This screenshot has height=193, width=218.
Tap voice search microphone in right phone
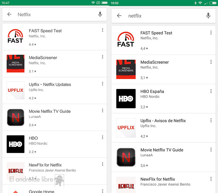point(208,16)
